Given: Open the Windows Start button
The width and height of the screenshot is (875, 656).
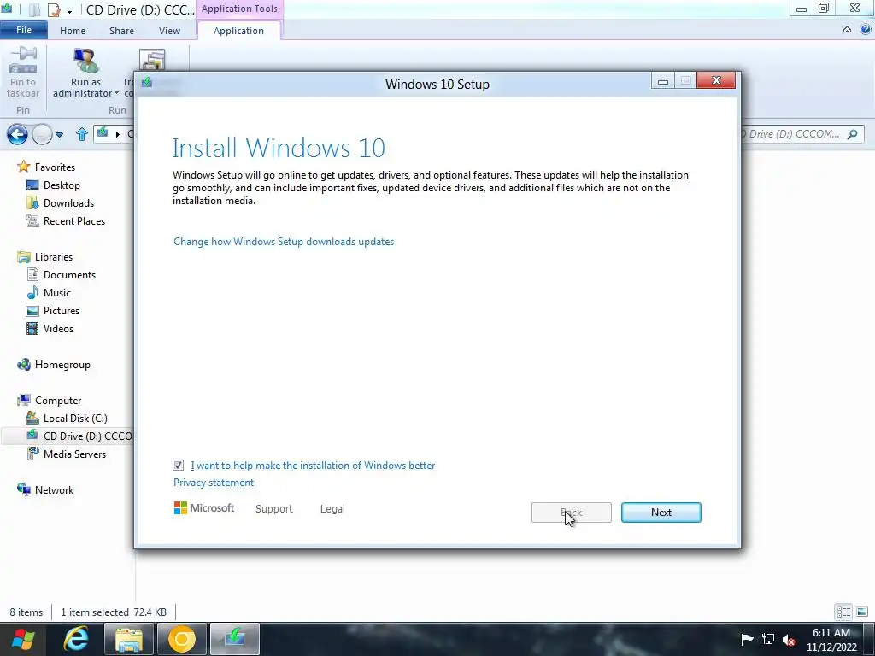Looking at the screenshot, I should pos(23,639).
